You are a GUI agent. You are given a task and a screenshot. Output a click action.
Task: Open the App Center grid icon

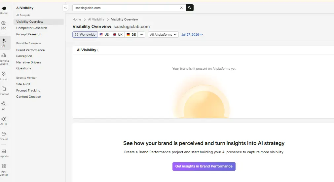[4, 166]
